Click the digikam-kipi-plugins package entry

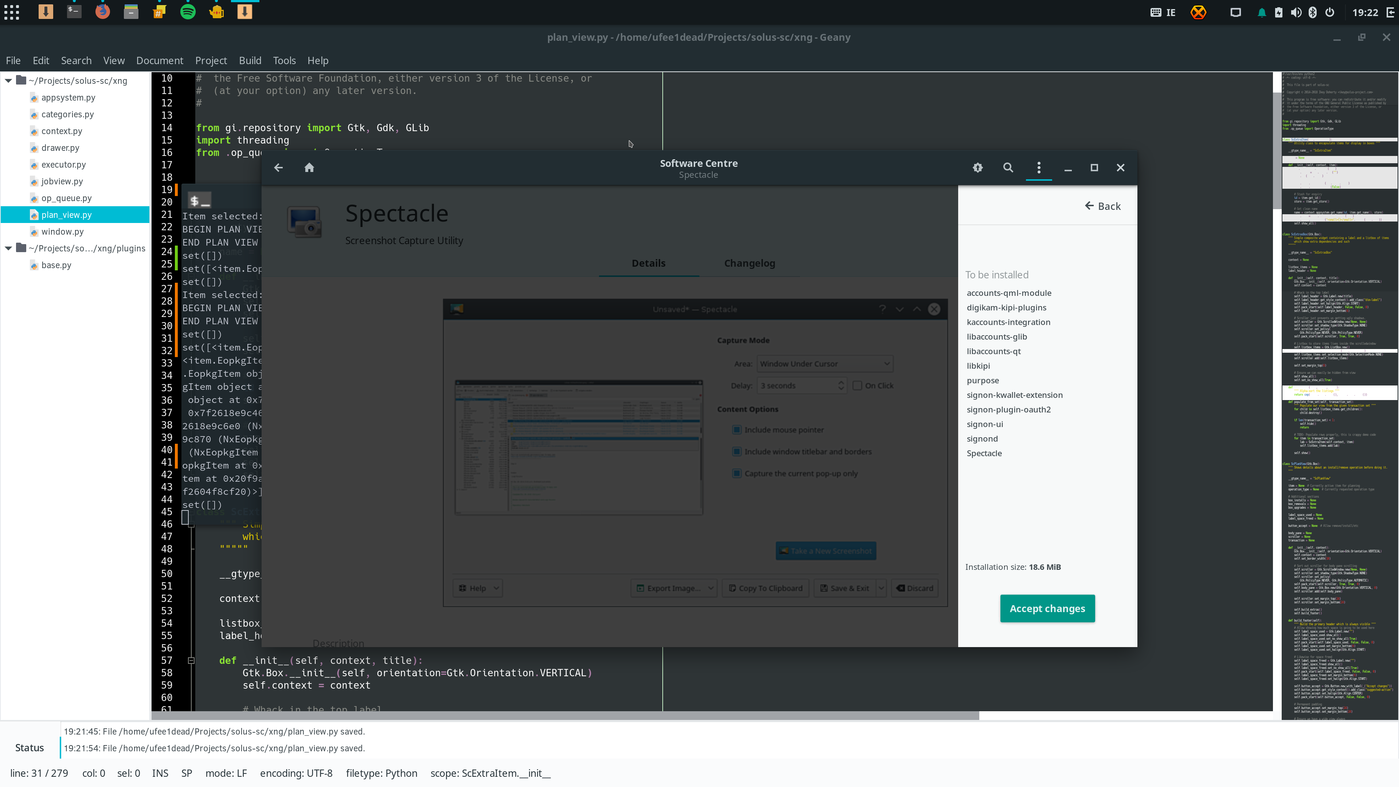click(1006, 308)
